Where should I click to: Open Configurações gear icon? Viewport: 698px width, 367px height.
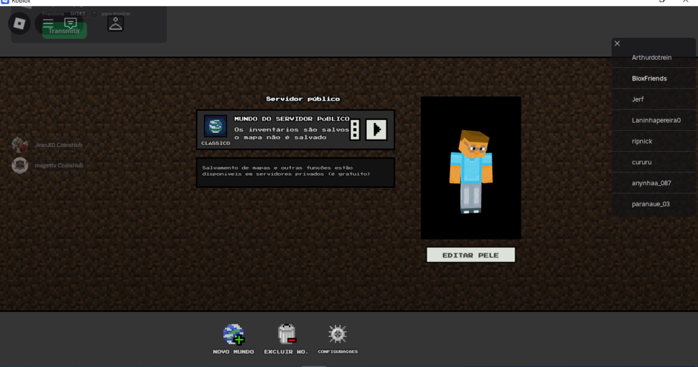337,334
